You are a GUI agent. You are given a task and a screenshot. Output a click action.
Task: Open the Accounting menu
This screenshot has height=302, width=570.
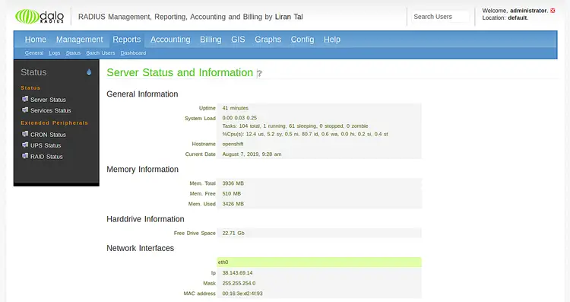coord(170,40)
